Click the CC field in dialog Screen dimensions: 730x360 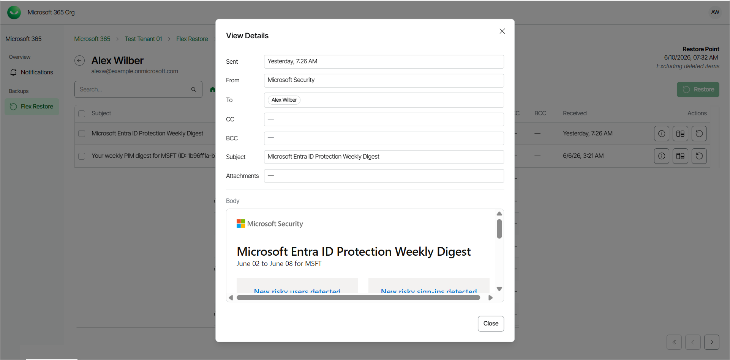(x=384, y=119)
